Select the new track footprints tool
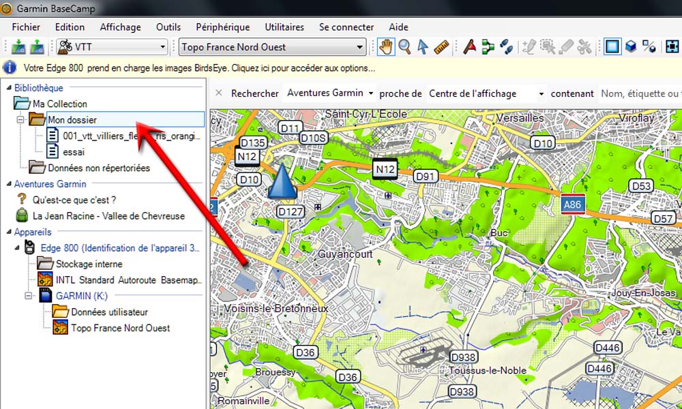This screenshot has height=409, width=682. [506, 46]
